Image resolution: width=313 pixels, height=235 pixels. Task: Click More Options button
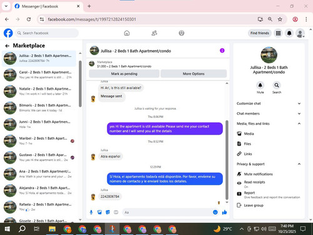(193, 74)
